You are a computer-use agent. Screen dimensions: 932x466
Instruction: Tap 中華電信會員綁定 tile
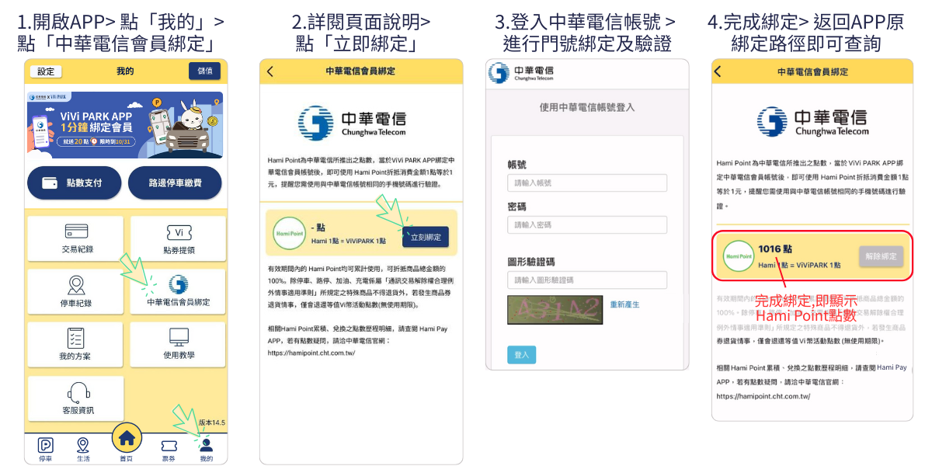click(x=178, y=291)
